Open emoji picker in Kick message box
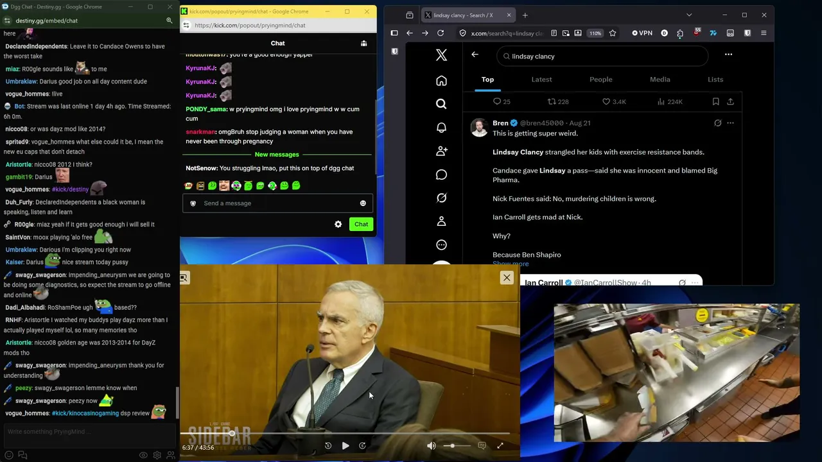Viewport: 822px width, 462px height. tap(363, 203)
